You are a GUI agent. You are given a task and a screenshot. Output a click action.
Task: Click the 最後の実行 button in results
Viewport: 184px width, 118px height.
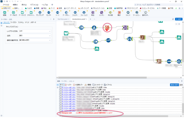(x=175, y=85)
